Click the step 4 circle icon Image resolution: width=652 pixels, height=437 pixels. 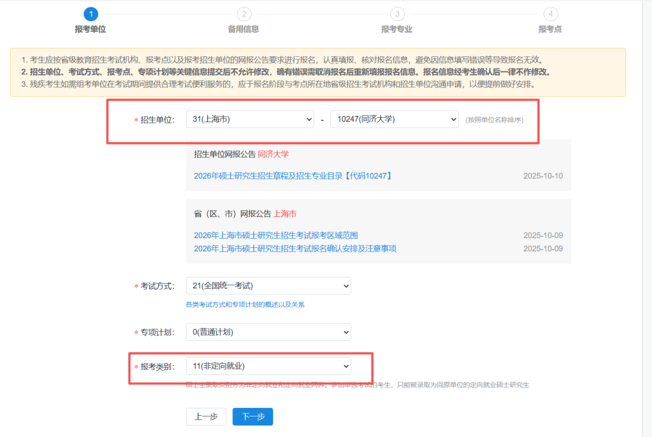[x=550, y=13]
